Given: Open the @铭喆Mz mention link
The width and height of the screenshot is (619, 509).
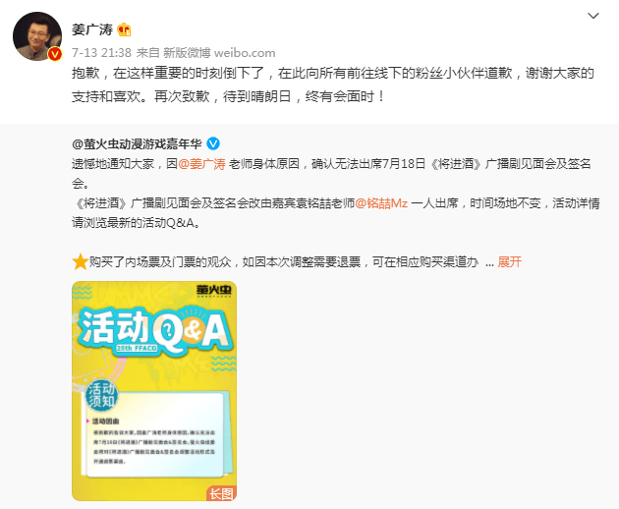Looking at the screenshot, I should click(x=381, y=203).
